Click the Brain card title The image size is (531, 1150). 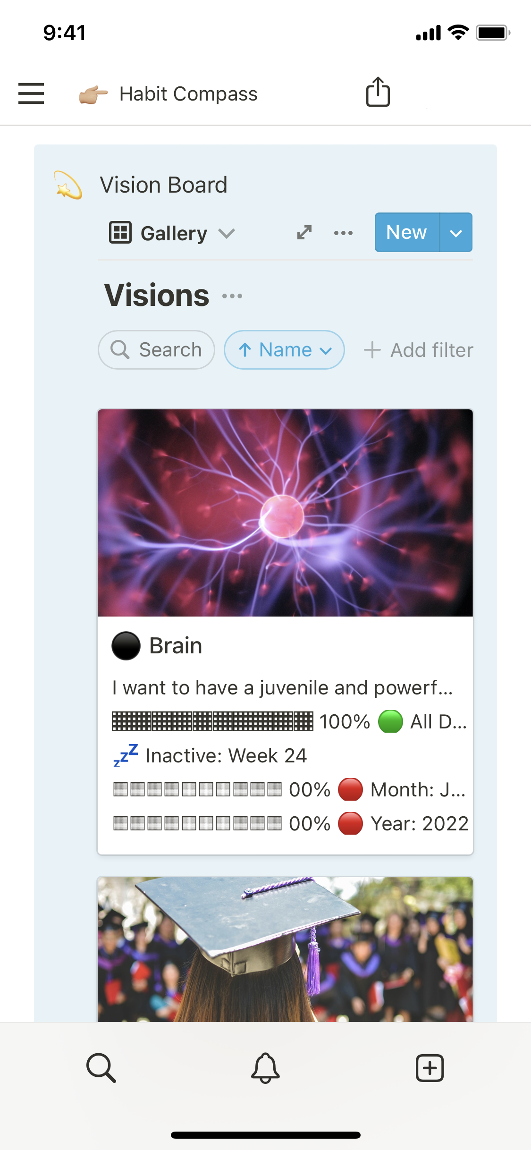pos(176,645)
